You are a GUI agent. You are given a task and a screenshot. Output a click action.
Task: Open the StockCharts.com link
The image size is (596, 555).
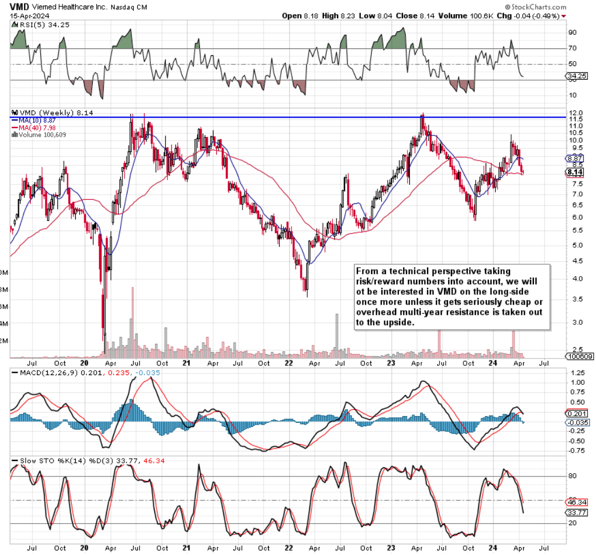coord(538,6)
